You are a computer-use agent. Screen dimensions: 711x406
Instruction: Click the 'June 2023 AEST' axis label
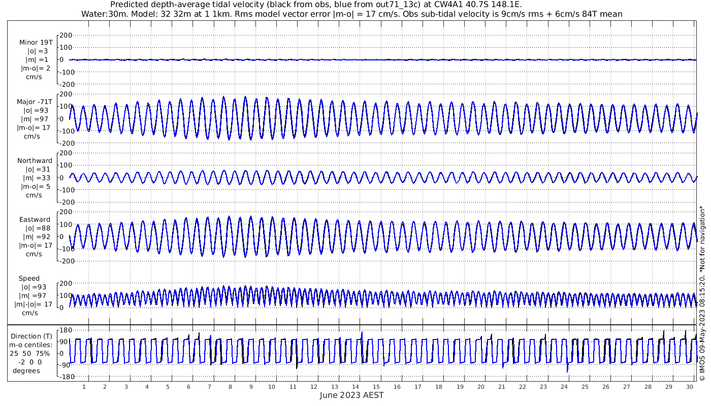[352, 395]
